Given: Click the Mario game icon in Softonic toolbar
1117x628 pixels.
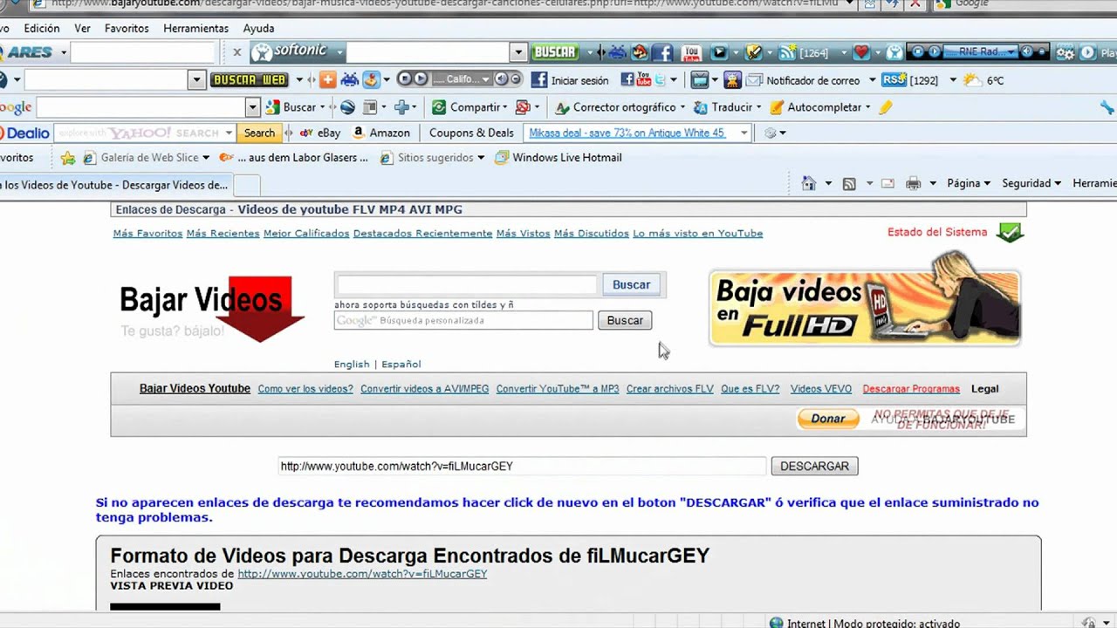Looking at the screenshot, I should 640,52.
